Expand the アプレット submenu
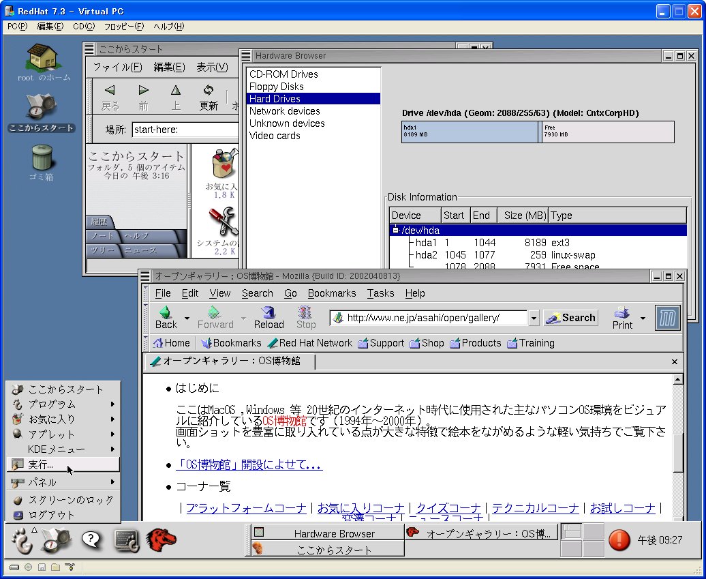The width and height of the screenshot is (706, 579). point(63,434)
